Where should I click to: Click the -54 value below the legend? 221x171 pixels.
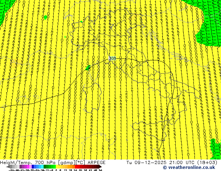click(x=11, y=170)
